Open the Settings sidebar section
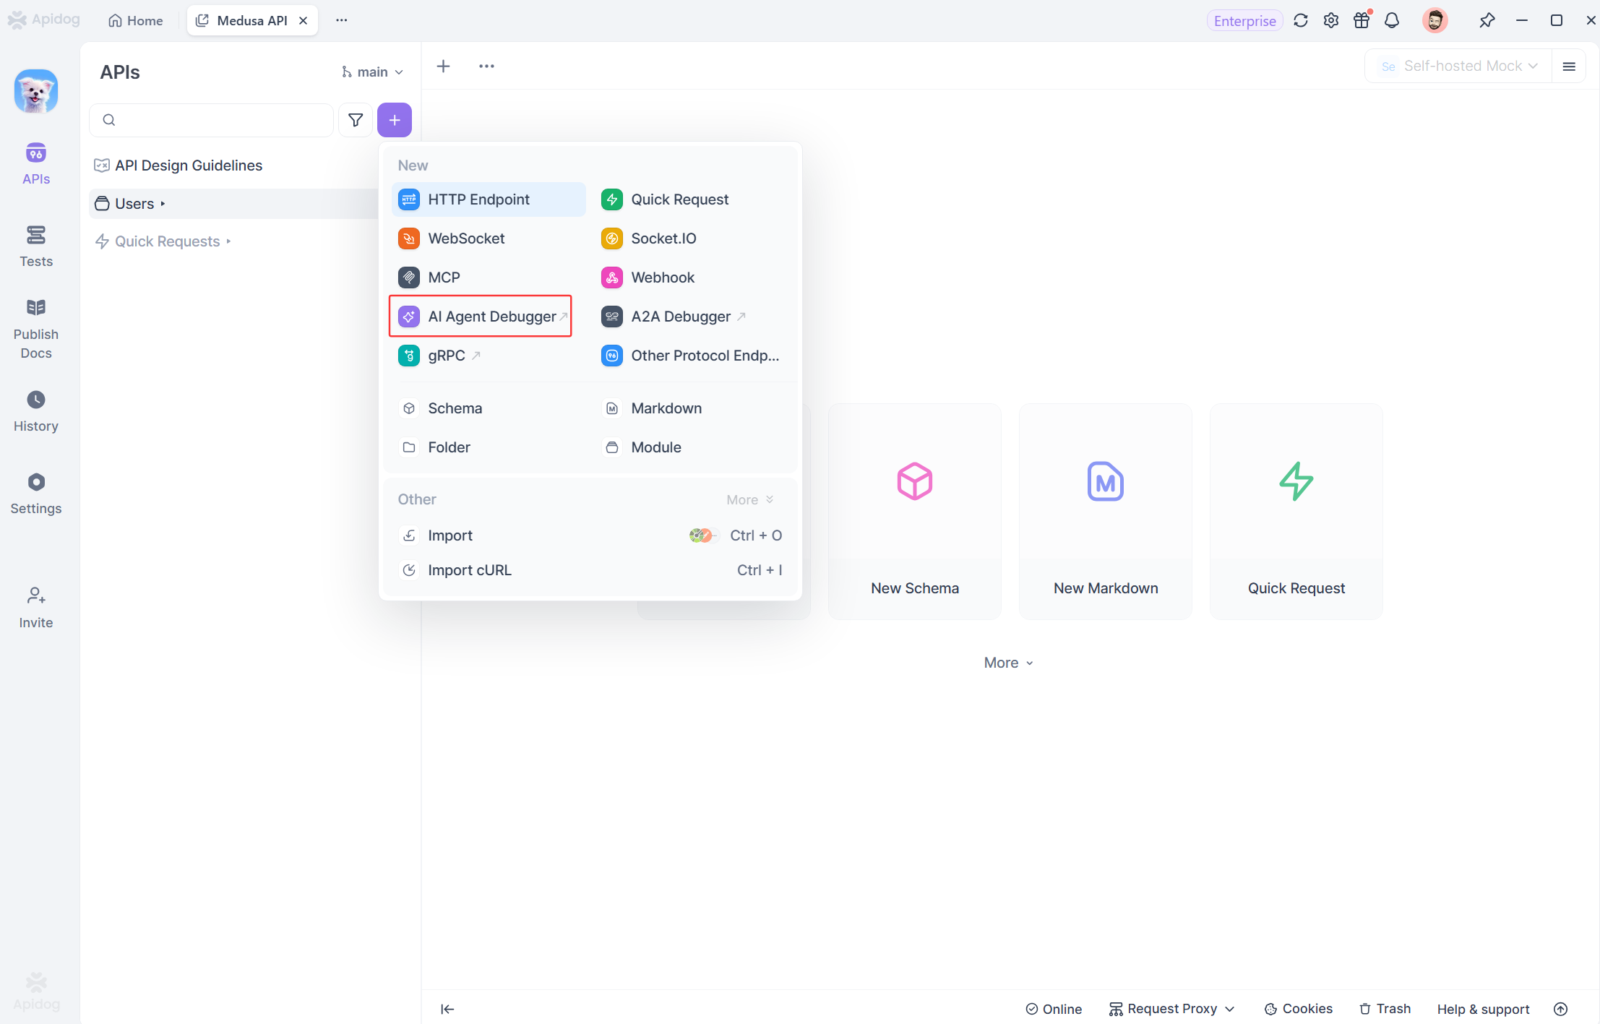The width and height of the screenshot is (1600, 1024). tap(35, 494)
